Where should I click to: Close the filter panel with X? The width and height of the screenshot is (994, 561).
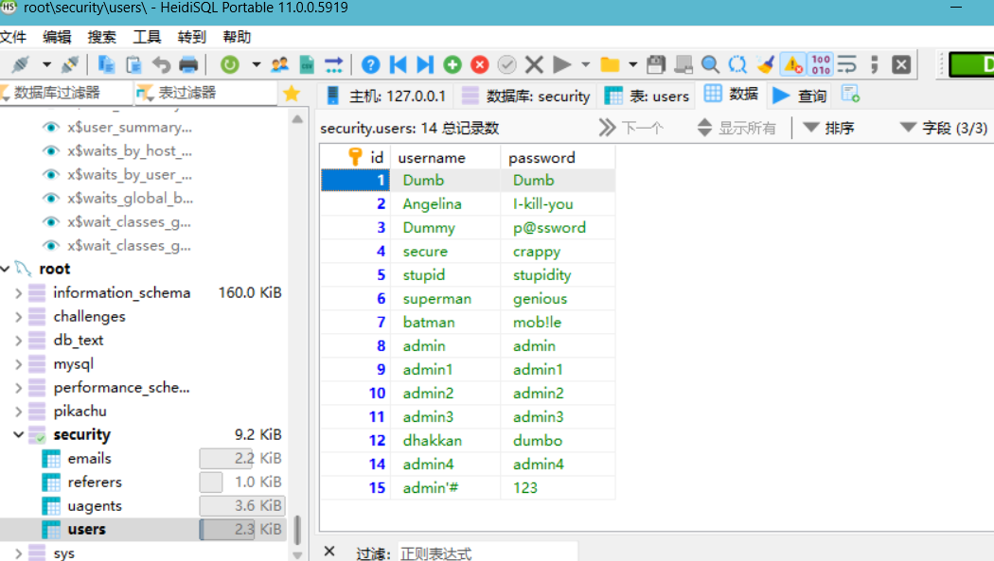329,552
